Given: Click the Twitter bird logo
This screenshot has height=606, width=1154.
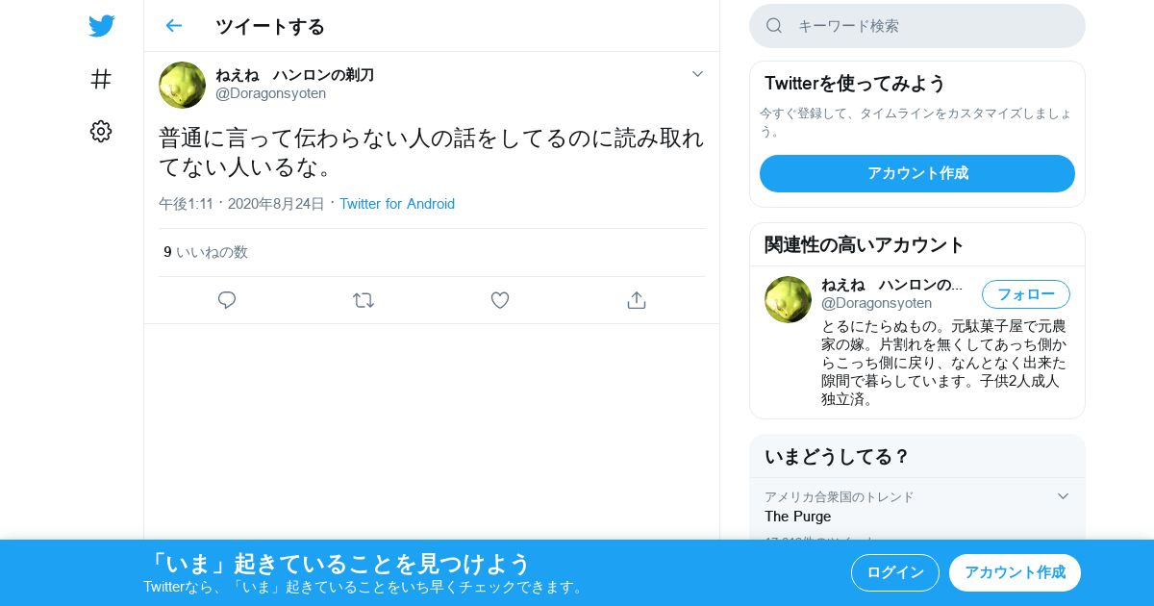Looking at the screenshot, I should click(x=101, y=26).
